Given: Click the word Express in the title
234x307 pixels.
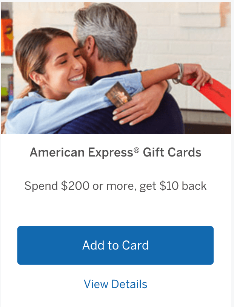Looking at the screenshot, I should 111,152.
